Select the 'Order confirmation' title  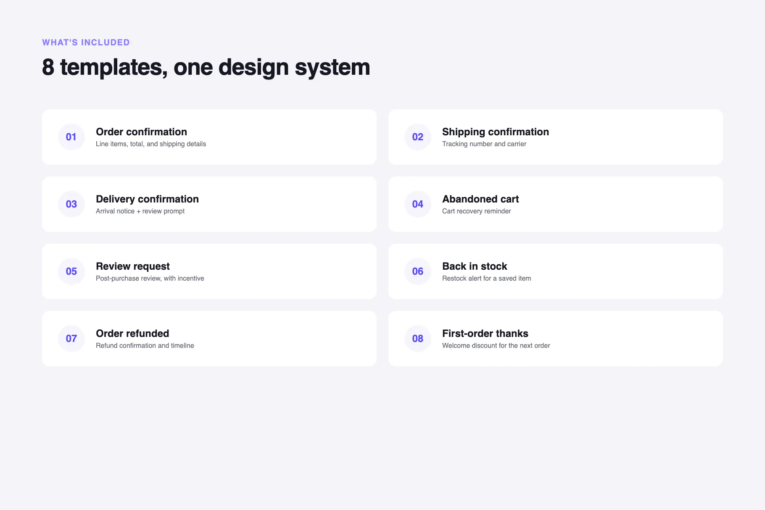pyautogui.click(x=141, y=132)
